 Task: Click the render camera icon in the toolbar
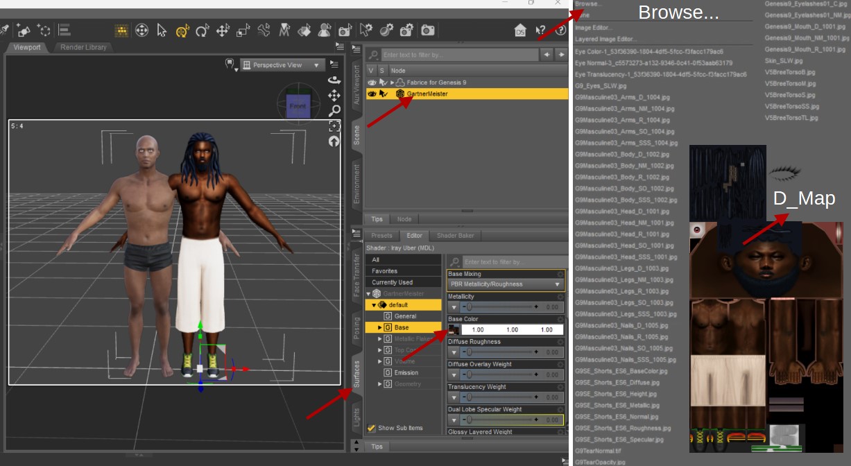[428, 31]
